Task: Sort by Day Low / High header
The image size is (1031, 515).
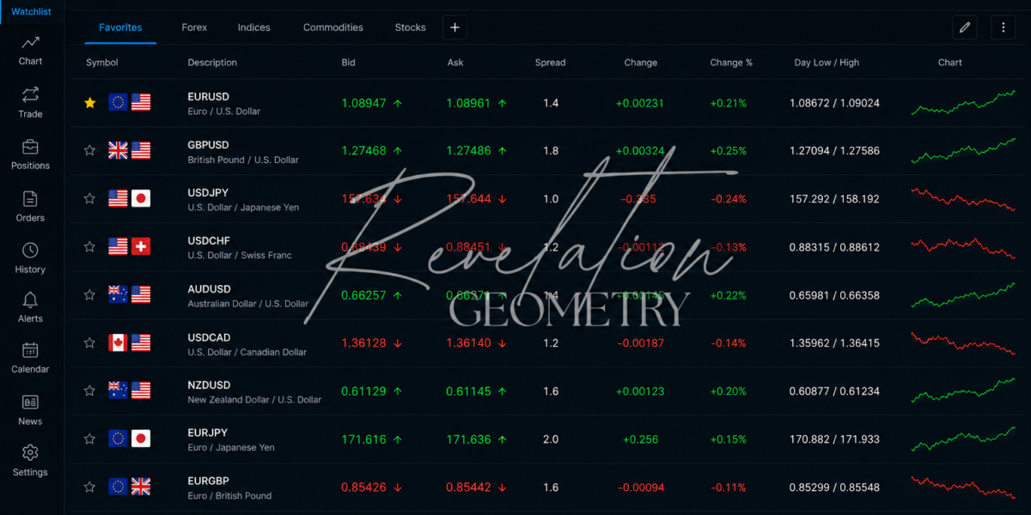Action: click(827, 63)
